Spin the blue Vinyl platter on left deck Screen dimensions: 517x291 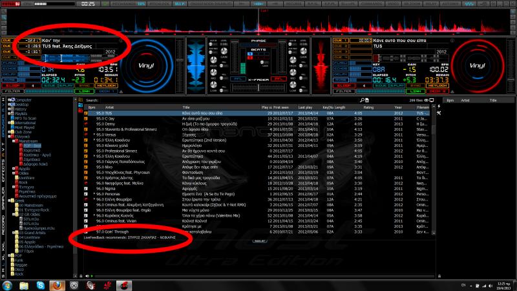[146, 65]
